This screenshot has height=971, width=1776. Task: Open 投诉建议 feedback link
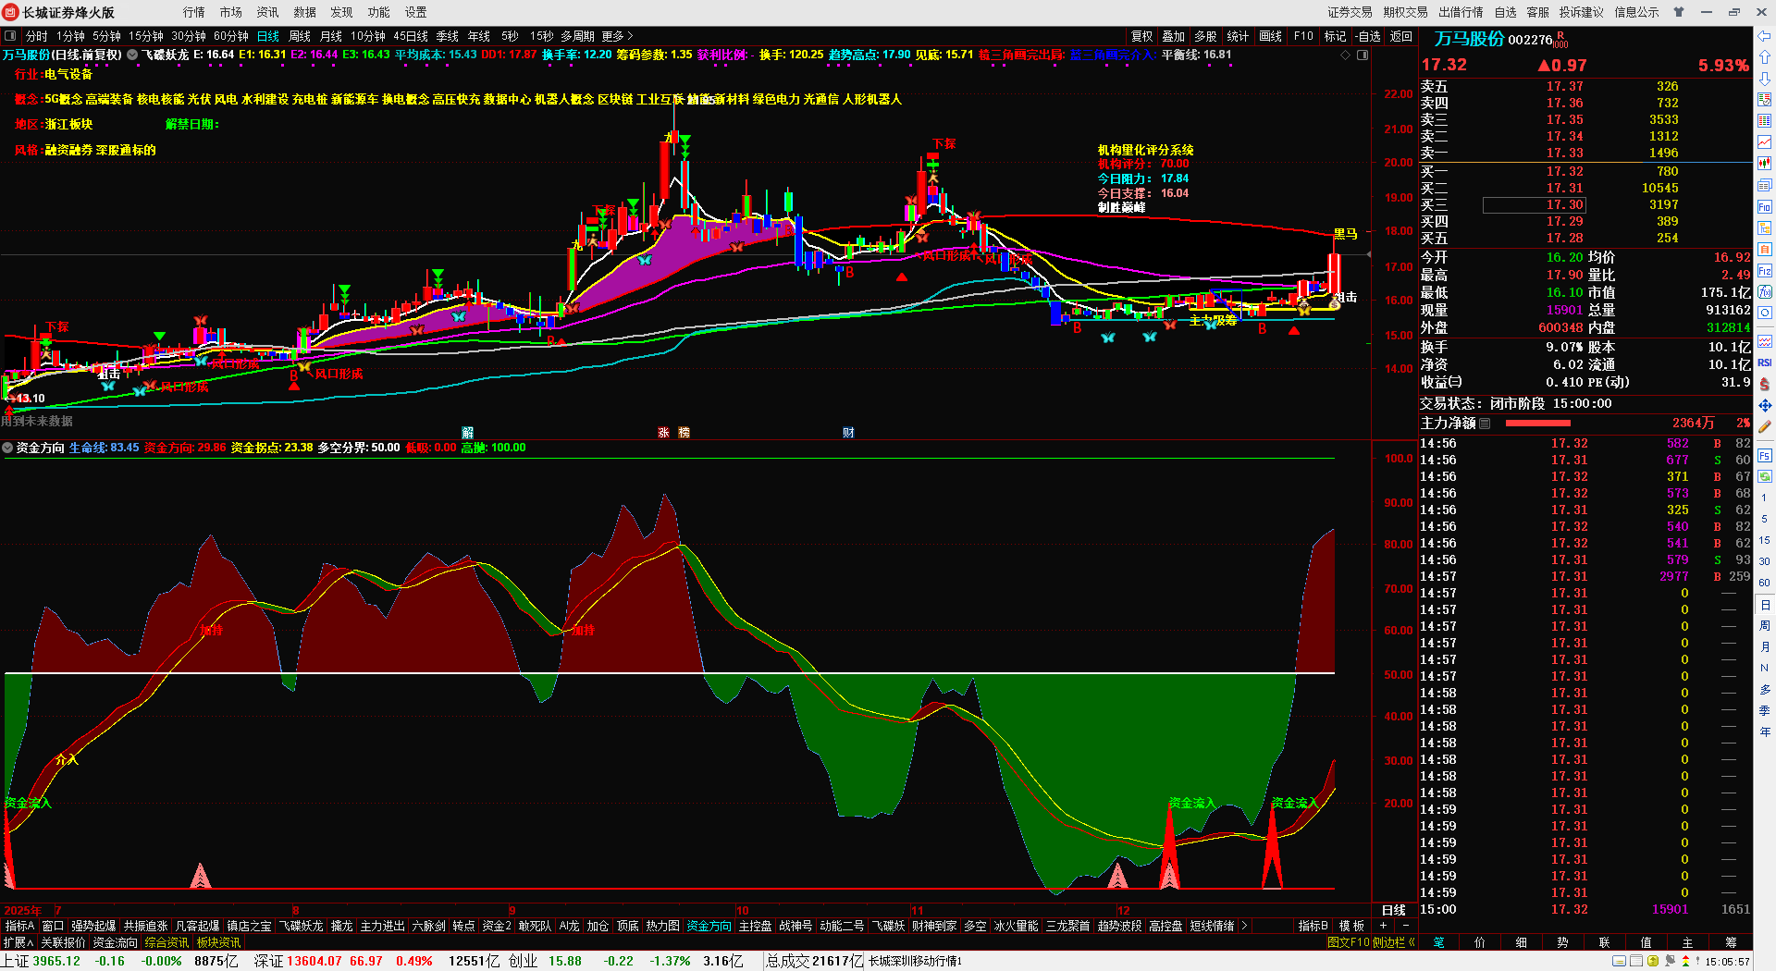coord(1582,12)
